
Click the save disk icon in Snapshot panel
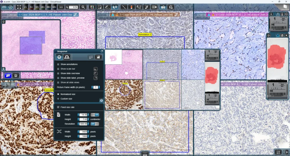pos(98,57)
